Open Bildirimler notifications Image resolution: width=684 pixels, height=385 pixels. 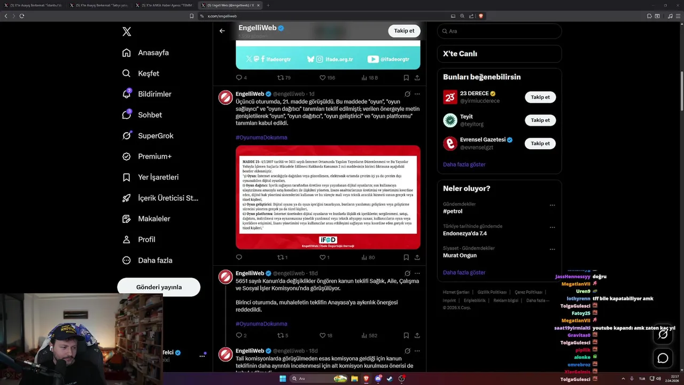[147, 94]
